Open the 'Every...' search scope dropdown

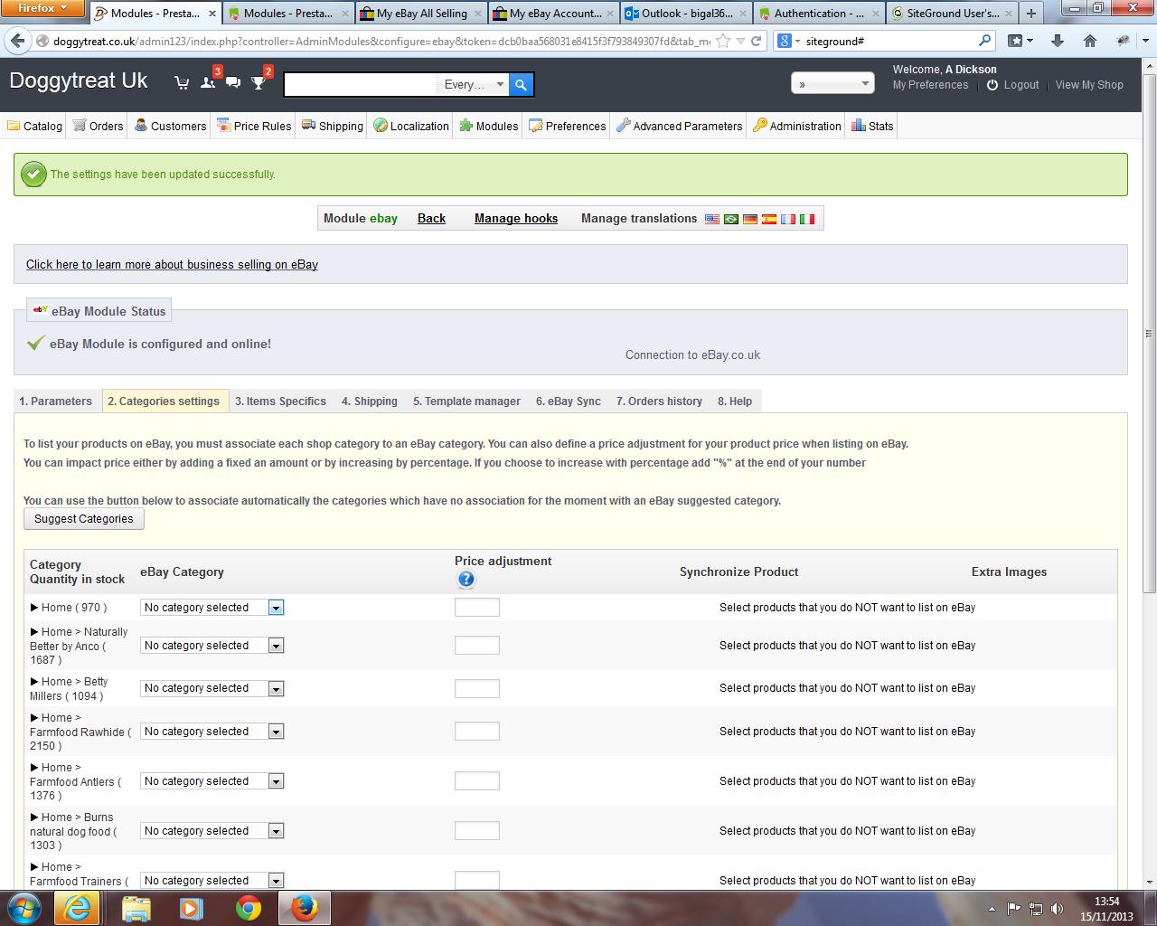point(474,85)
